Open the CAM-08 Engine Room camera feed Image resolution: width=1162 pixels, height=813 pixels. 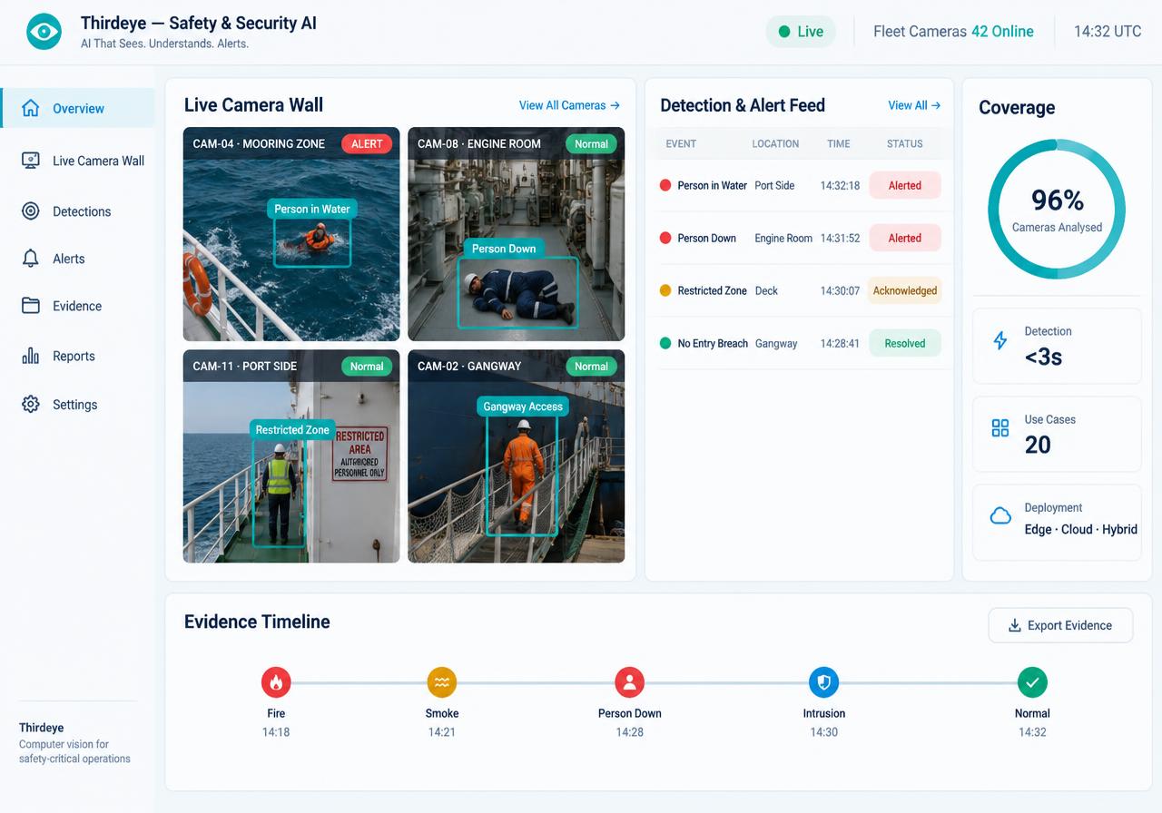516,234
